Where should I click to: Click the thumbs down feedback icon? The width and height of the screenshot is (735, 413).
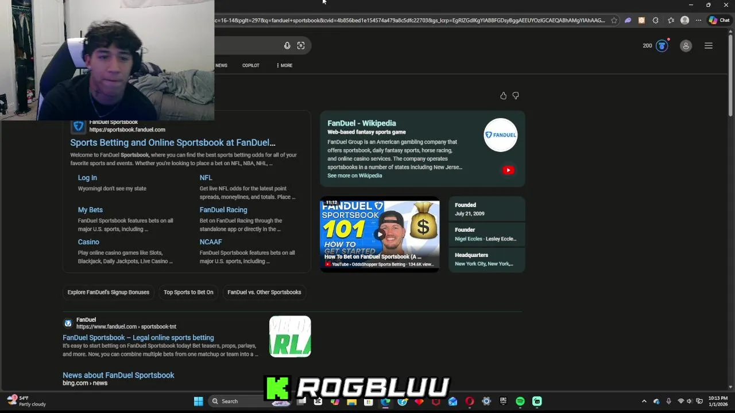[x=516, y=96]
